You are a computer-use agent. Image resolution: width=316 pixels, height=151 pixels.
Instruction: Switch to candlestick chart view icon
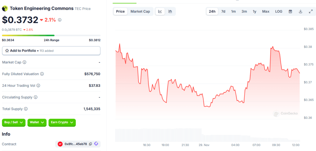pyautogui.click(x=170, y=11)
